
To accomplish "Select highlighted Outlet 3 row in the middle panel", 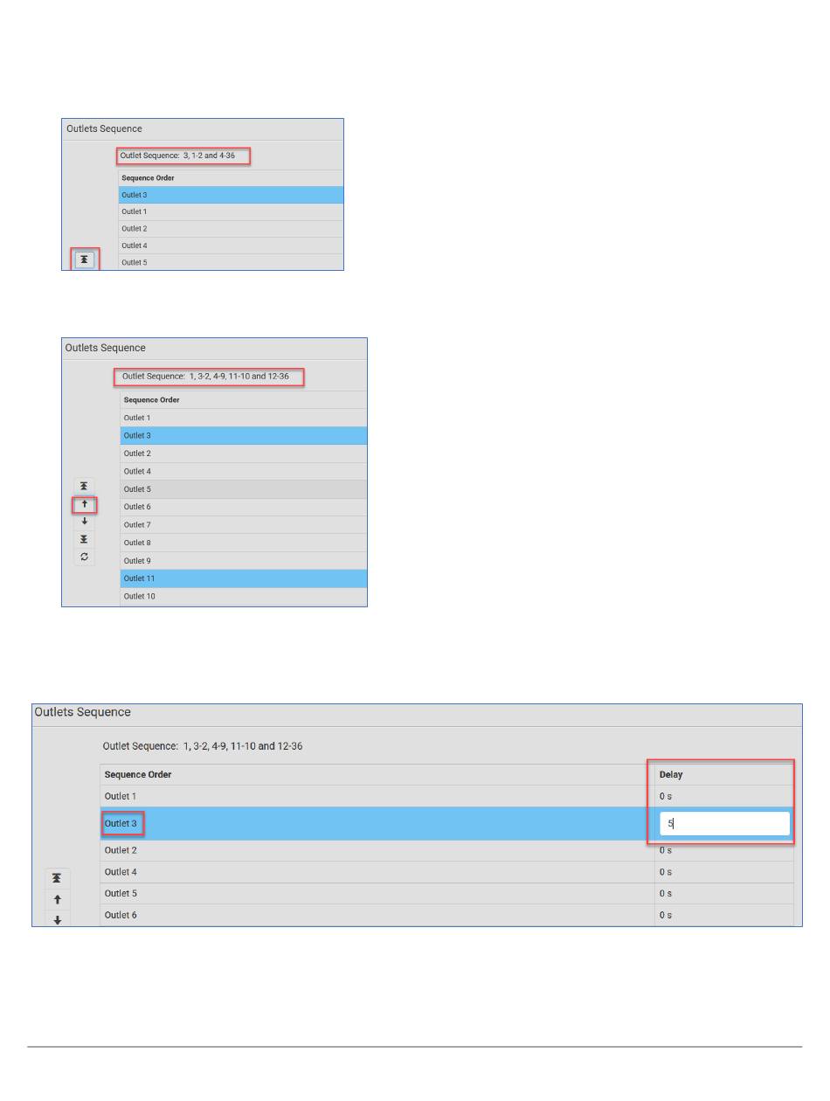I will click(243, 435).
